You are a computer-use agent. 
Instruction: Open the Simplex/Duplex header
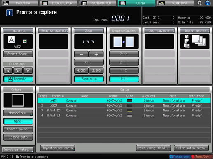click(124, 31)
